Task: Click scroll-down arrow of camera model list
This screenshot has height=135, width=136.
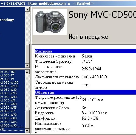Action: 27,131
